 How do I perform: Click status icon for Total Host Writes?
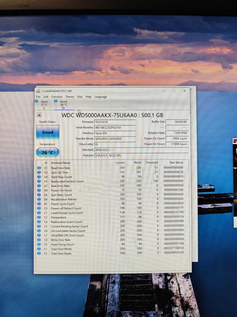coord(39,249)
